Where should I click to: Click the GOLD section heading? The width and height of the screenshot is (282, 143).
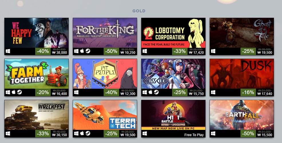[139, 11]
